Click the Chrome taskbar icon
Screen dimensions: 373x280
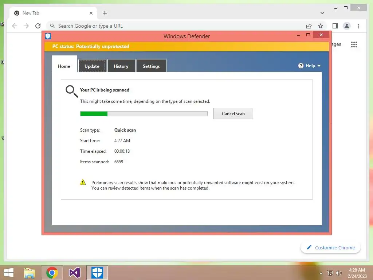pyautogui.click(x=52, y=273)
